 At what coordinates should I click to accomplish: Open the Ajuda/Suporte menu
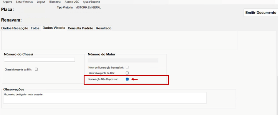91,2
